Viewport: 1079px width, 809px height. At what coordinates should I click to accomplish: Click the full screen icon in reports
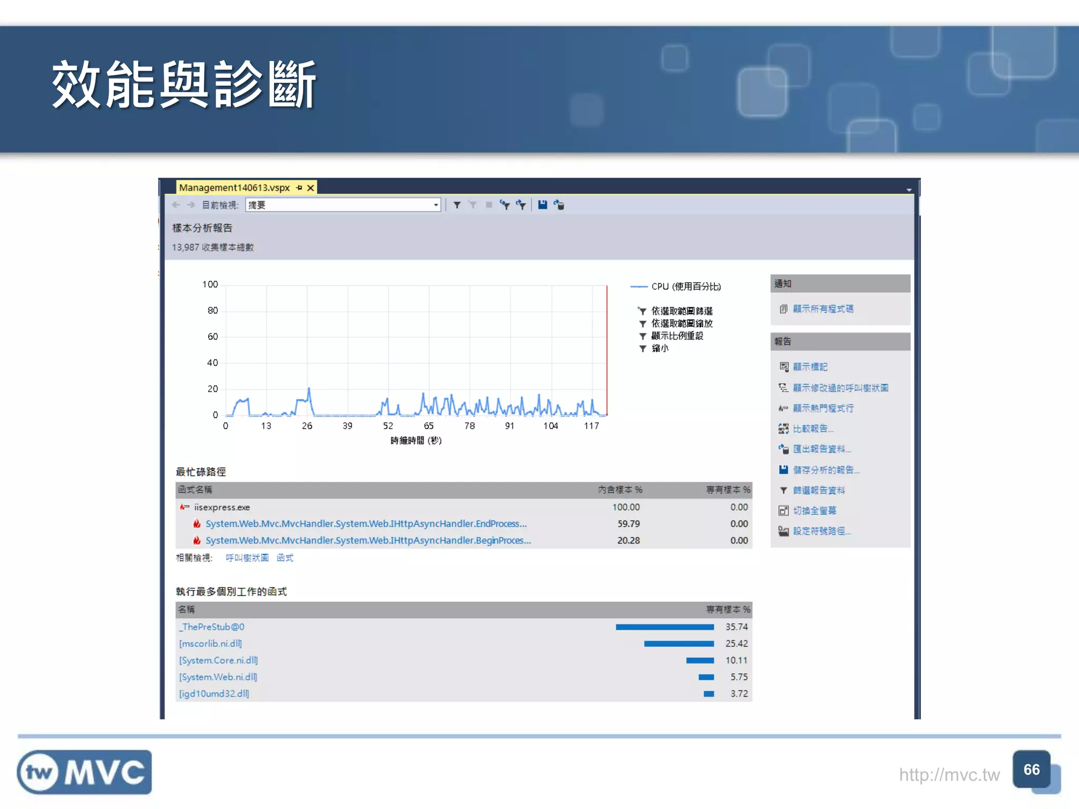pyautogui.click(x=784, y=510)
